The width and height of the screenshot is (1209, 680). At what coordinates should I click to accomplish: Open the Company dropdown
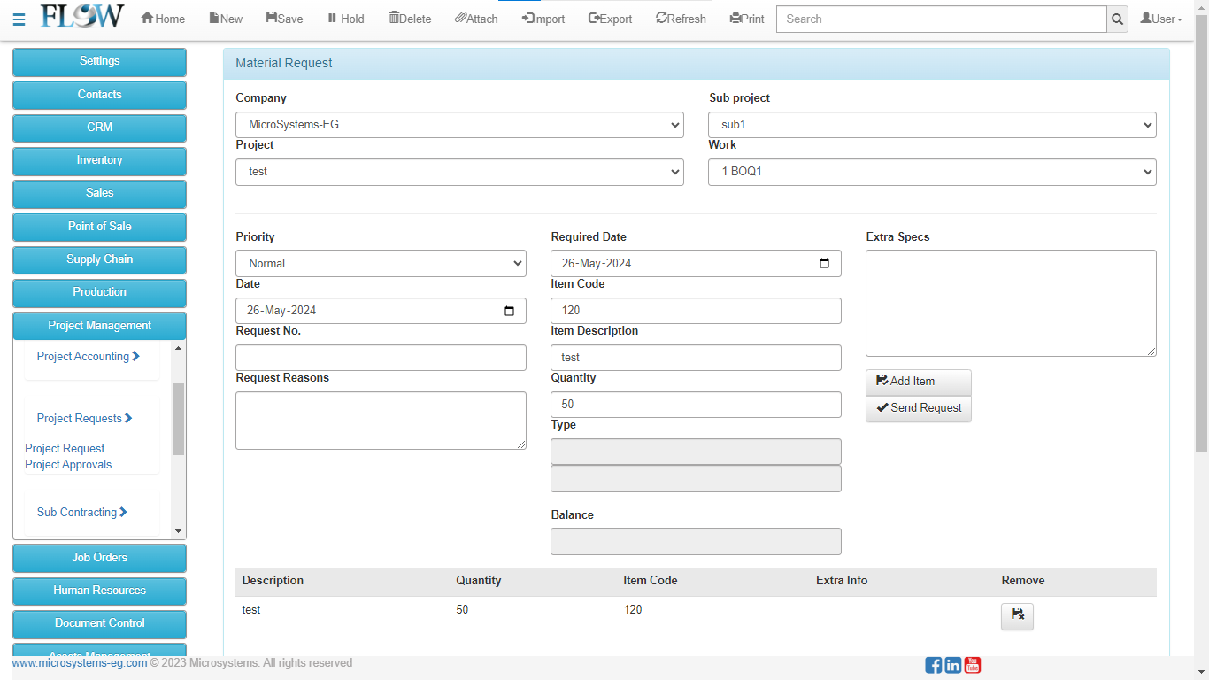pos(459,125)
